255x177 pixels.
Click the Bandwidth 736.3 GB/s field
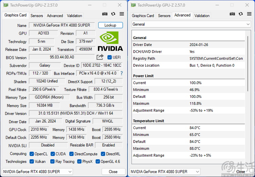tap(105, 105)
